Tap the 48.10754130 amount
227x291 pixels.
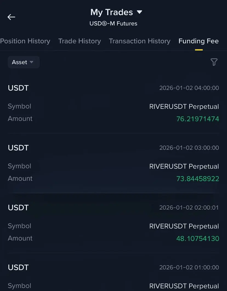(x=197, y=238)
